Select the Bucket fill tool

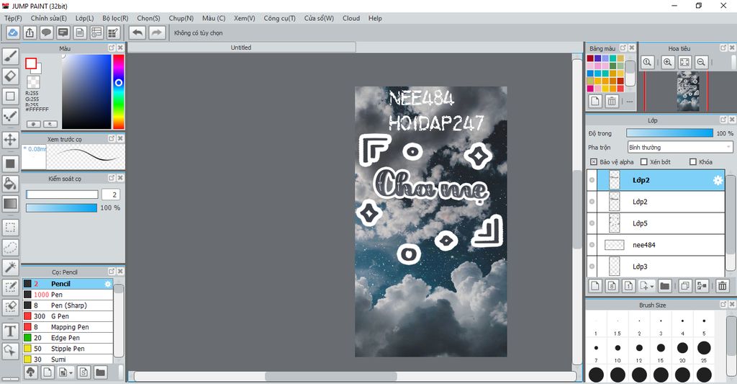(x=10, y=184)
